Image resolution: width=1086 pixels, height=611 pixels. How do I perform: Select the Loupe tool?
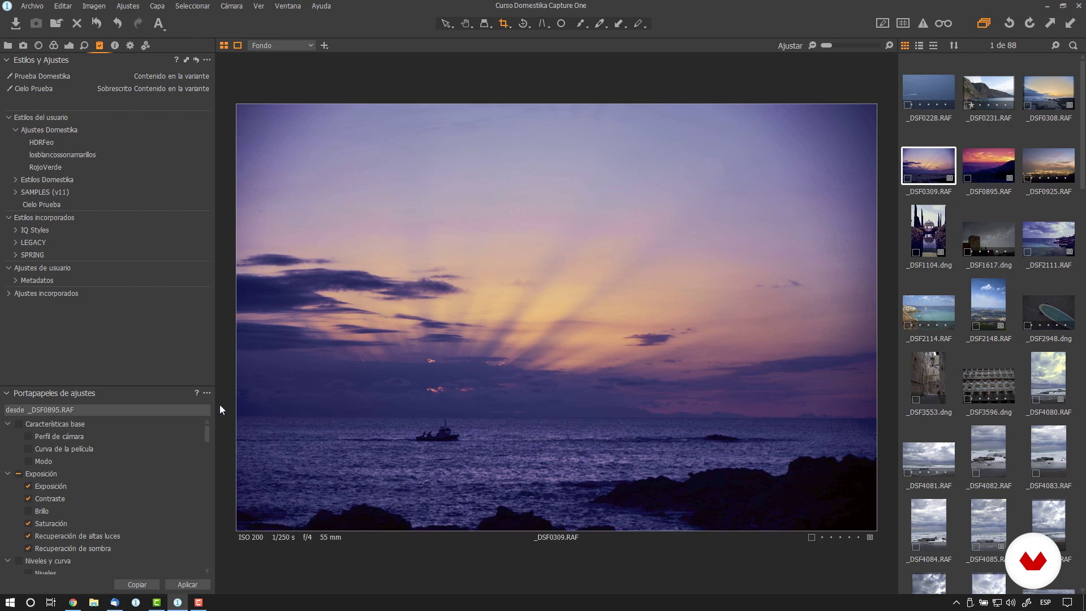[485, 24]
